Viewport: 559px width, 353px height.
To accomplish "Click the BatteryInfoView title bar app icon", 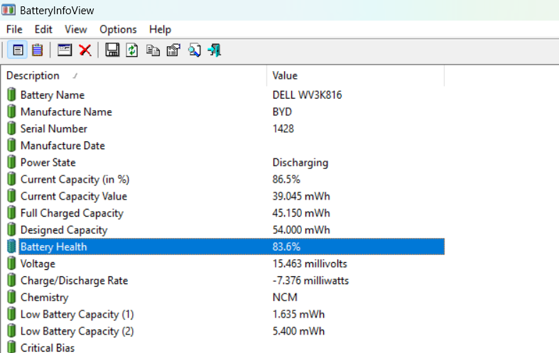I will (x=9, y=10).
